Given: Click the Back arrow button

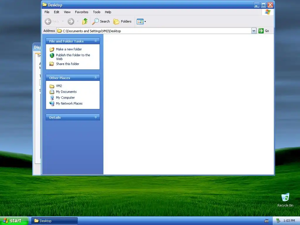Looking at the screenshot, I should (x=48, y=21).
